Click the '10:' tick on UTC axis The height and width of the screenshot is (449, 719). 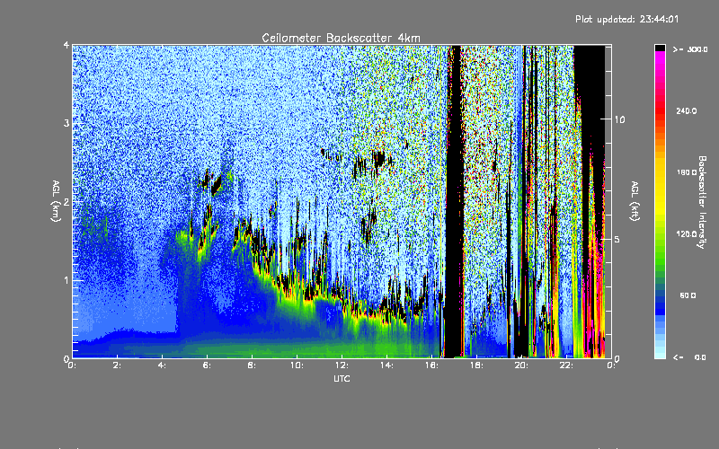297,365
